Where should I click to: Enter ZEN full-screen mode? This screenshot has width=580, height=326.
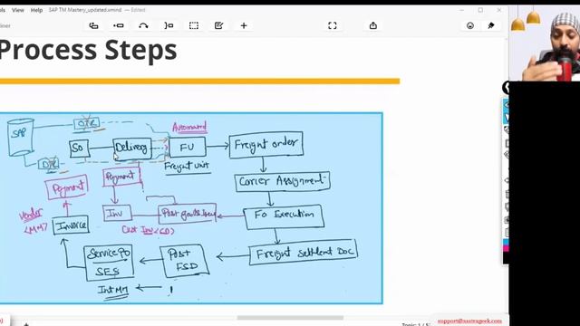pyautogui.click(x=333, y=25)
